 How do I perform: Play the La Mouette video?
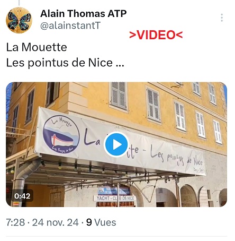(116, 144)
